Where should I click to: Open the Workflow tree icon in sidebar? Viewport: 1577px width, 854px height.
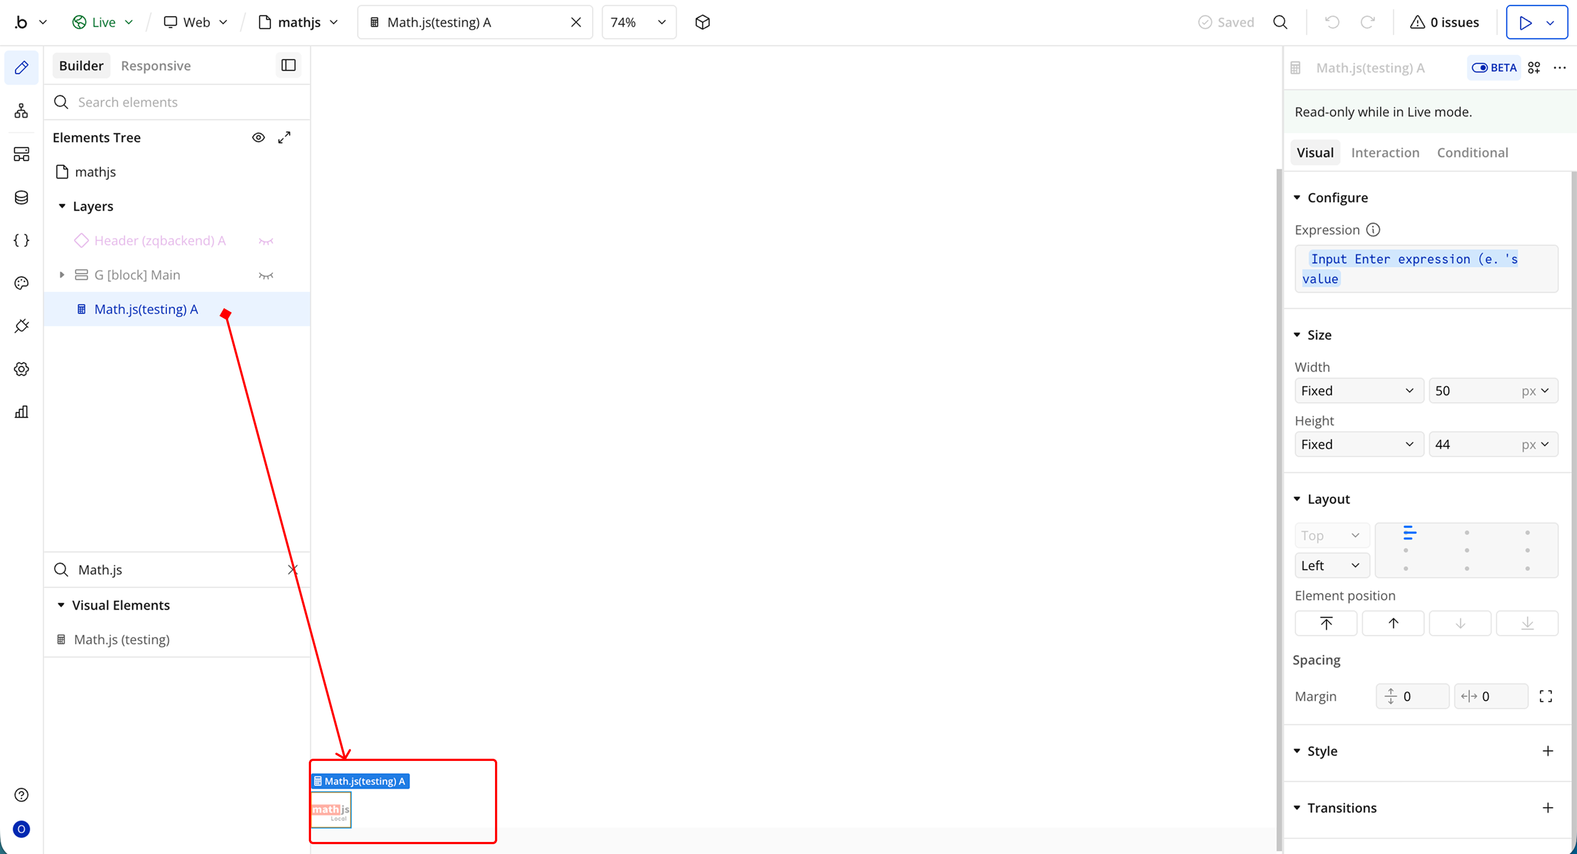(x=21, y=111)
